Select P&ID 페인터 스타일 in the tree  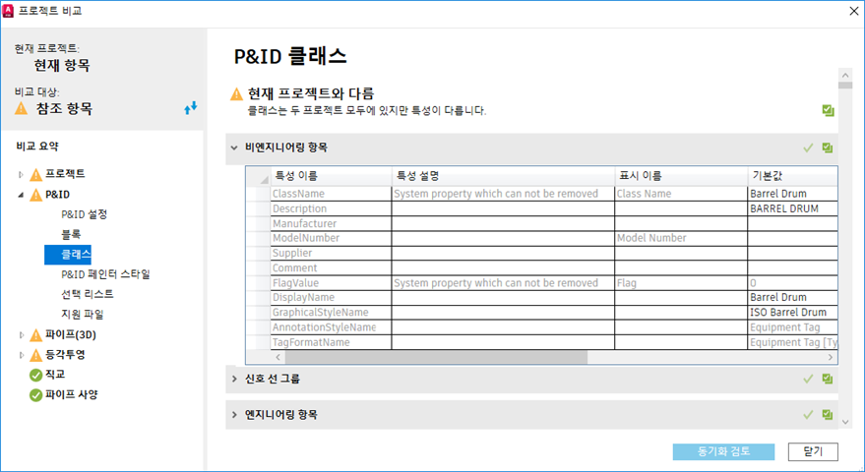(x=105, y=274)
